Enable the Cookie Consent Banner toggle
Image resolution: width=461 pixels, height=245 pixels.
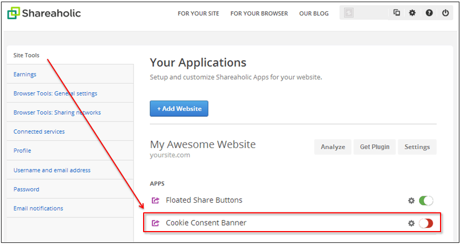425,224
